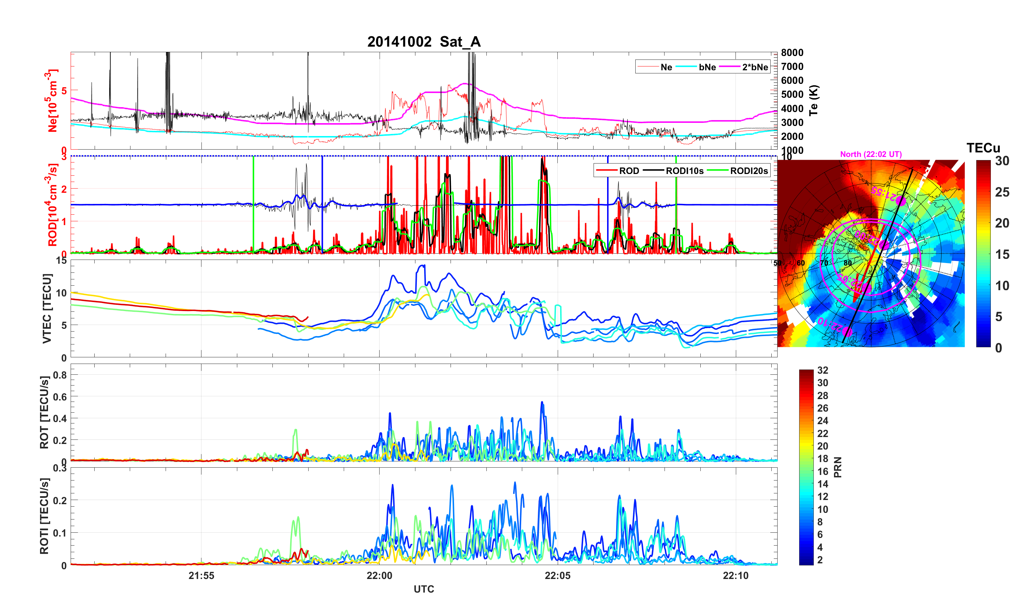The width and height of the screenshot is (1010, 611).
Task: Click the UTC x-axis label
Action: coord(423,589)
